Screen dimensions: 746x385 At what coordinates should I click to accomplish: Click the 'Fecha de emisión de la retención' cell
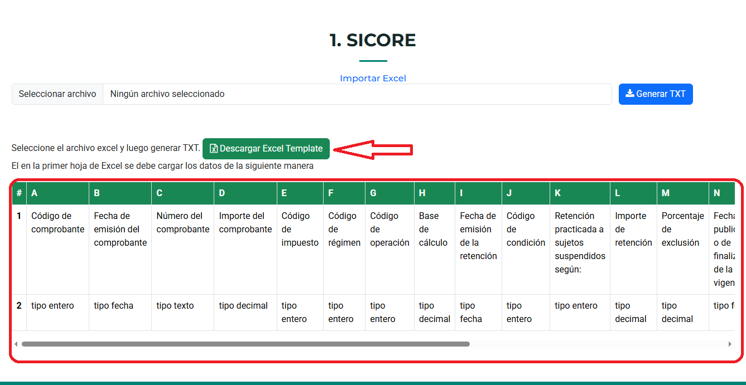tap(478, 250)
